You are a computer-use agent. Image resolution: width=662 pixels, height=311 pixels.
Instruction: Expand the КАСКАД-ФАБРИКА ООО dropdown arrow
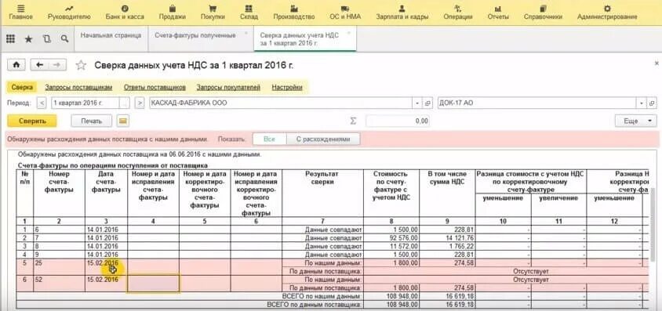pos(417,103)
